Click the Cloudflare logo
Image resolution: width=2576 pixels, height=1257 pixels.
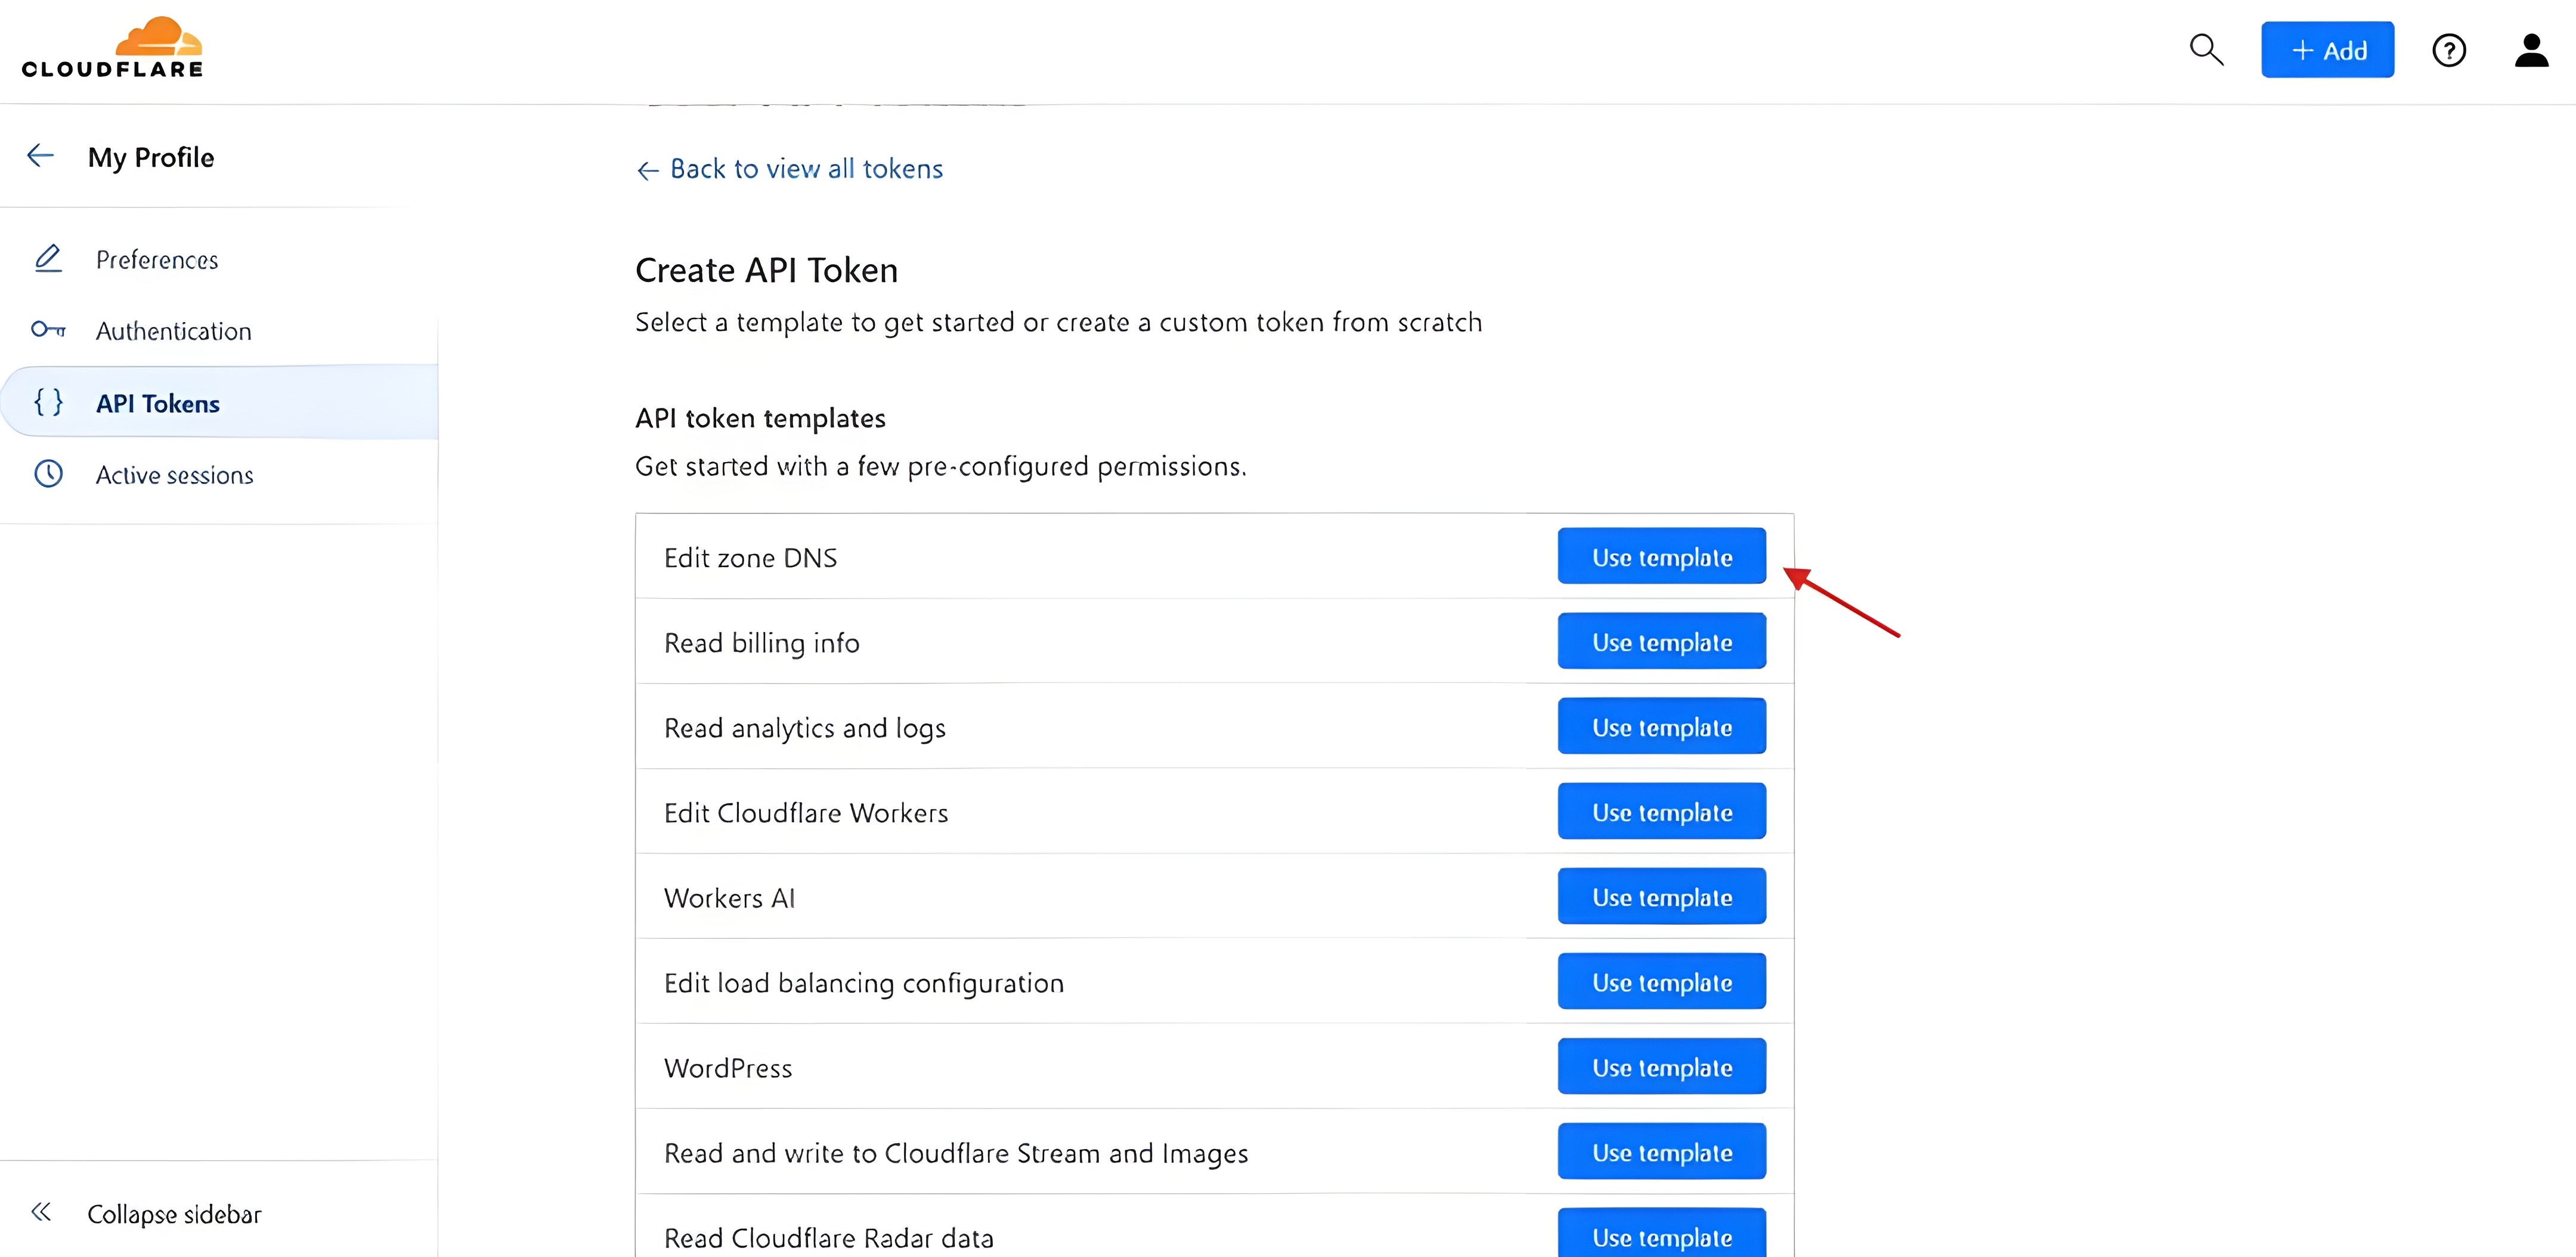pos(112,47)
